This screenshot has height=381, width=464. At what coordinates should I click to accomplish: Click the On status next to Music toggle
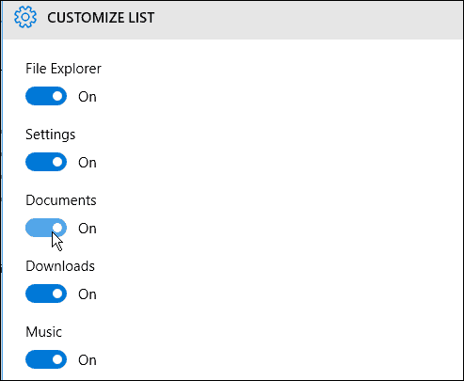(88, 360)
